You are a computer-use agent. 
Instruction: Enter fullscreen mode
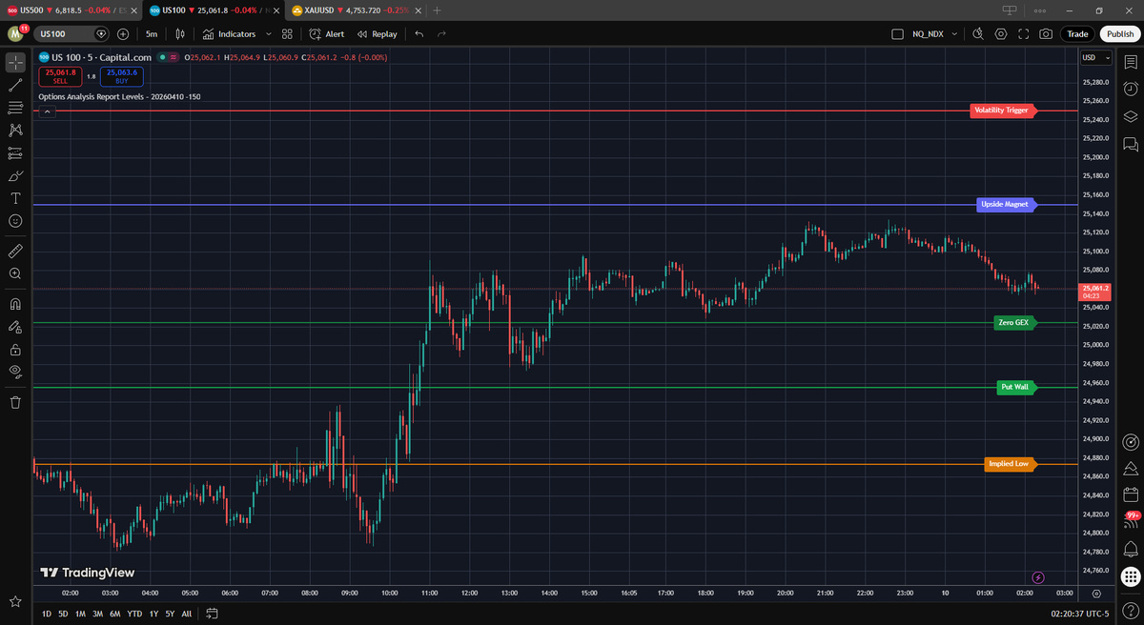(1024, 34)
